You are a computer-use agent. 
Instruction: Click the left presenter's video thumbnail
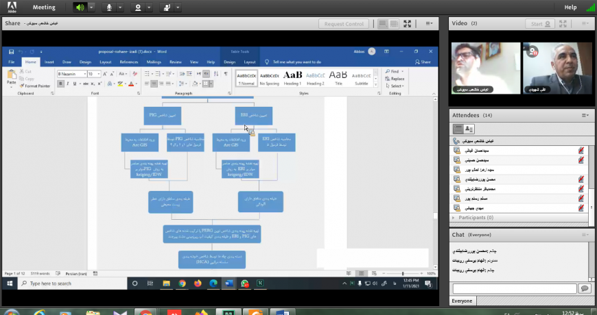pos(486,68)
